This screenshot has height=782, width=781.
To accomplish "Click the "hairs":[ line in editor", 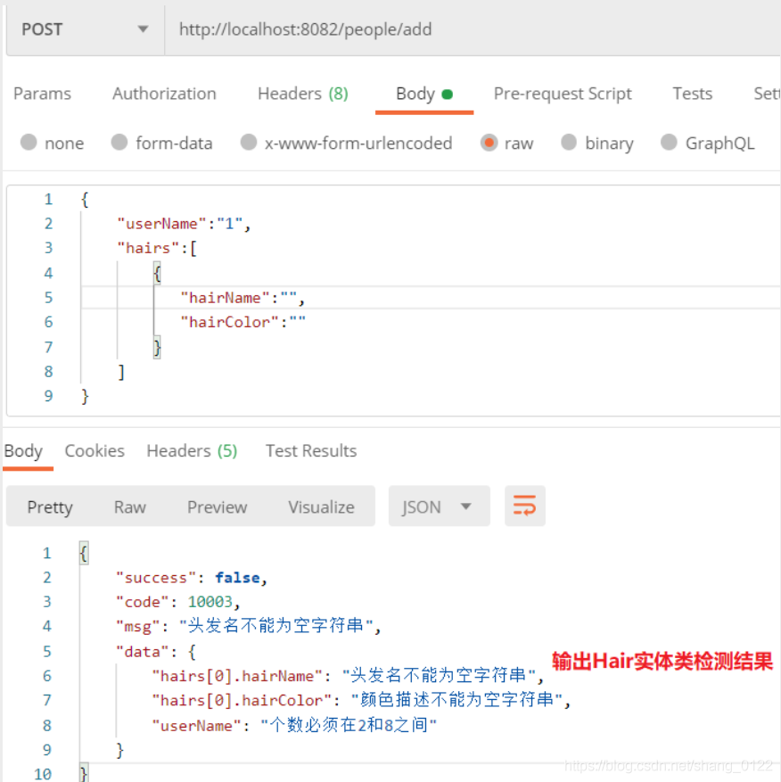I will [157, 248].
